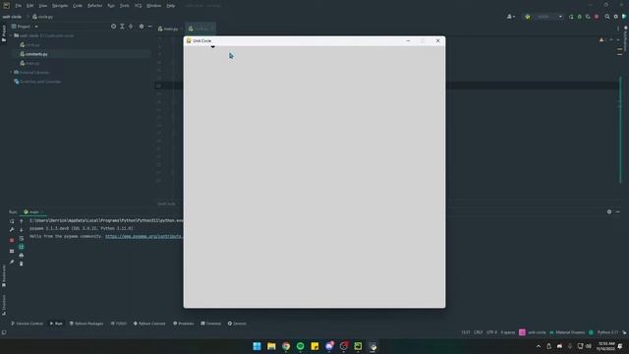Open the Python Packages tool window
This screenshot has height=354, width=629.
pos(86,324)
